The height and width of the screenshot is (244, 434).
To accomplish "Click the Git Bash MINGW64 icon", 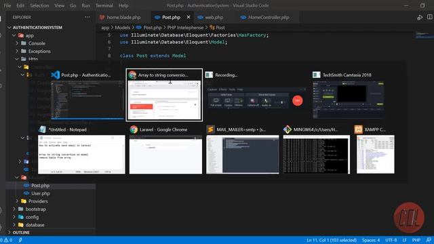I will coord(288,129).
